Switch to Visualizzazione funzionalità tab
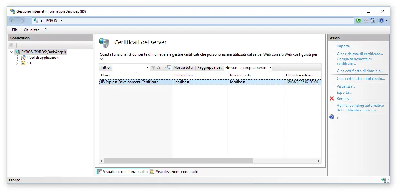 123,172
